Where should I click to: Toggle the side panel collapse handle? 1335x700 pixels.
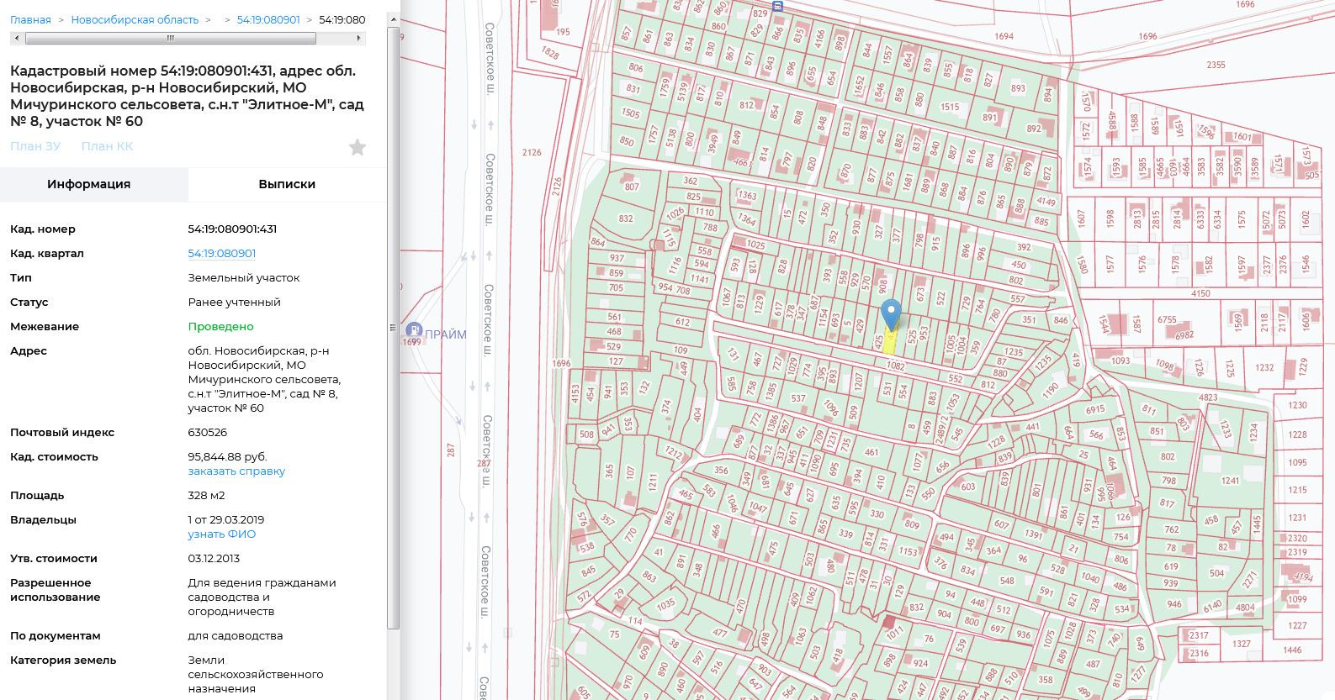[x=393, y=328]
